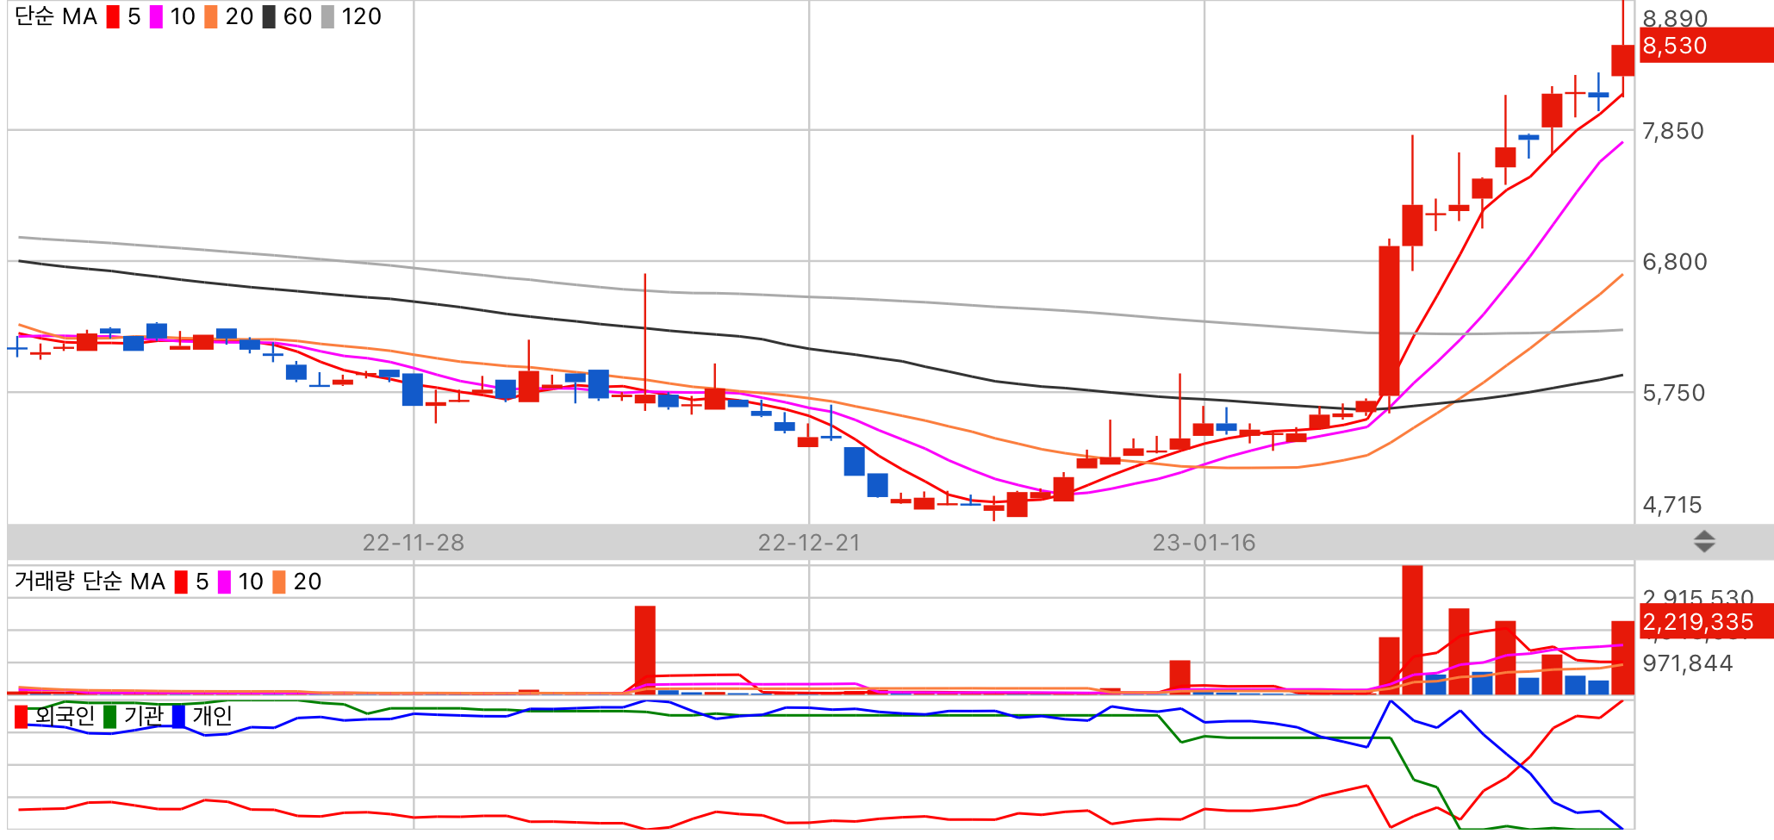Click the 단순 MA legend label
Viewport: 1774px width, 840px height.
pos(56,17)
